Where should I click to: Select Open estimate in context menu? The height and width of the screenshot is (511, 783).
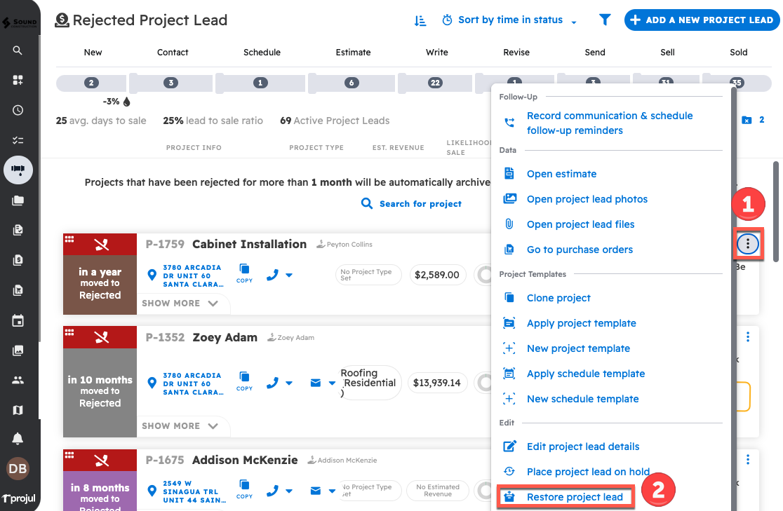click(x=561, y=174)
